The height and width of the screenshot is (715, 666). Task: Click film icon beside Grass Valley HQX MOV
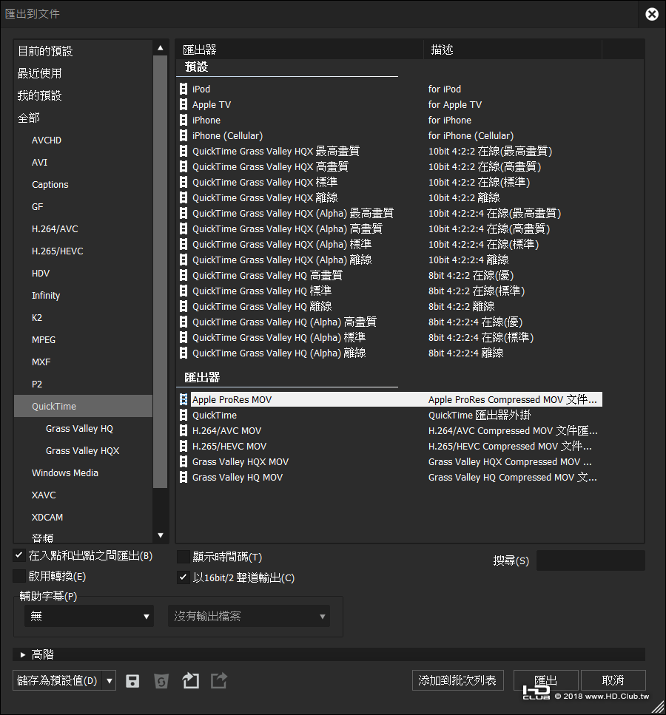184,461
